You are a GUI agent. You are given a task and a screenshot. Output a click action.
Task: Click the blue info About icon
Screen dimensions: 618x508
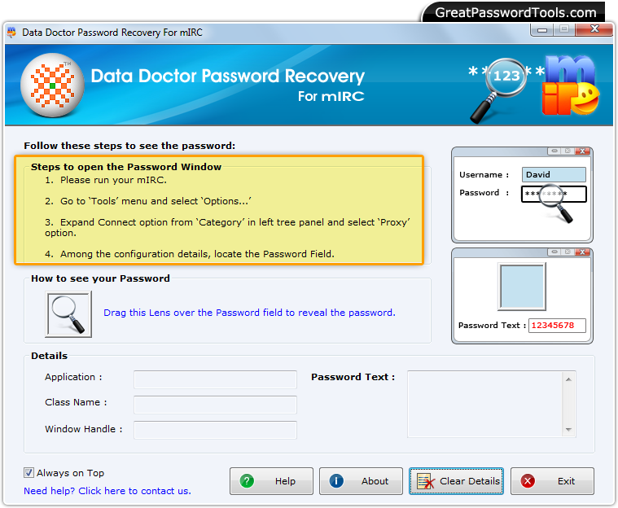[x=336, y=481]
